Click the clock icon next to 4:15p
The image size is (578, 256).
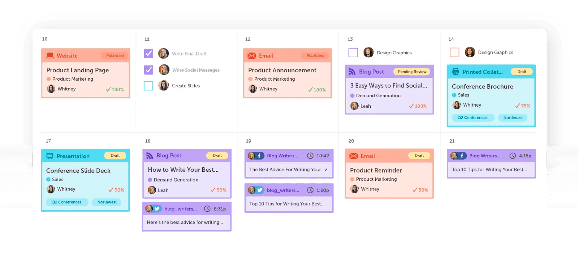[513, 156]
